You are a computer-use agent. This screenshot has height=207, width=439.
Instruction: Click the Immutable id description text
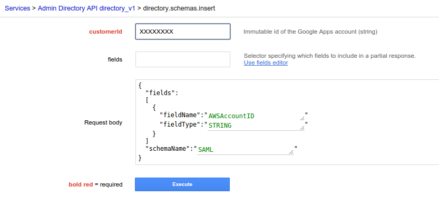point(310,32)
